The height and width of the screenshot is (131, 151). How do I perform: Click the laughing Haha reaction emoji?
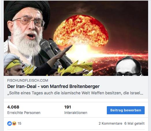tap(14, 123)
